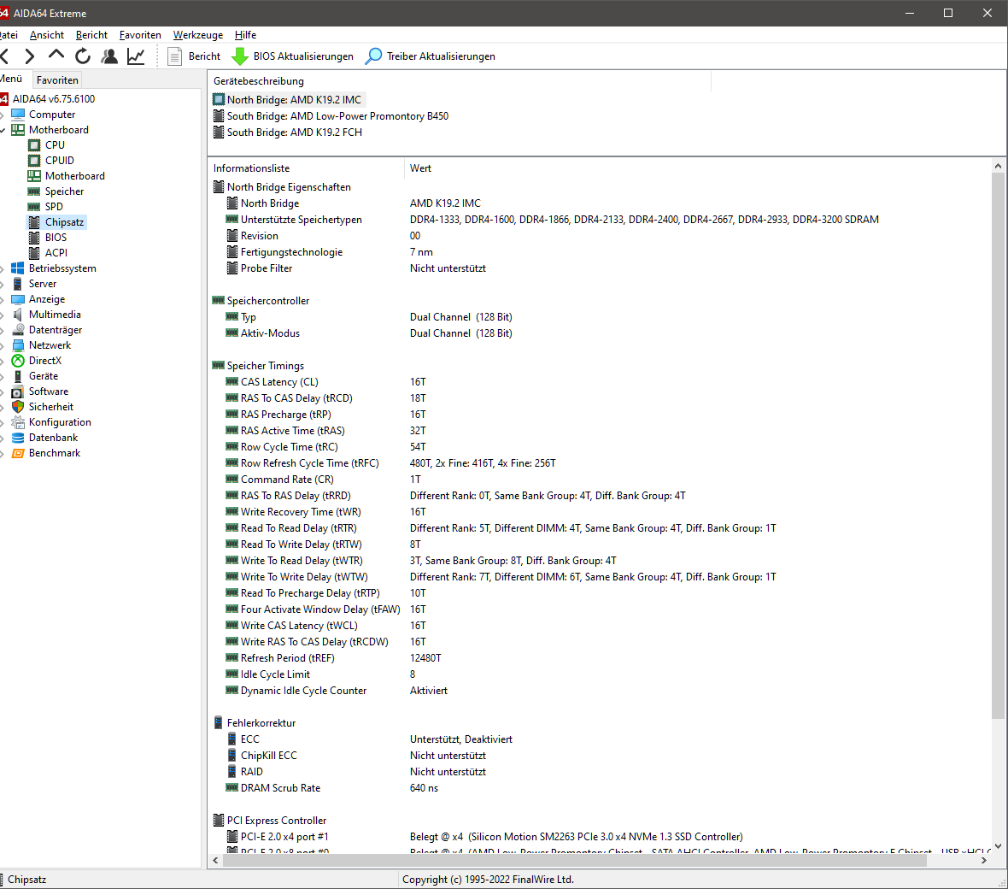1008x889 pixels.
Task: Open the Werkzeuge menu
Action: click(198, 35)
